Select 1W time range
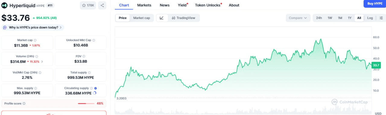 click(330, 18)
